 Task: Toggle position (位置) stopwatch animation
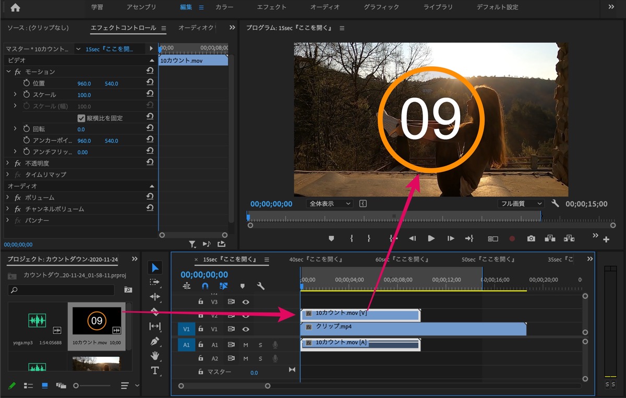pos(27,83)
